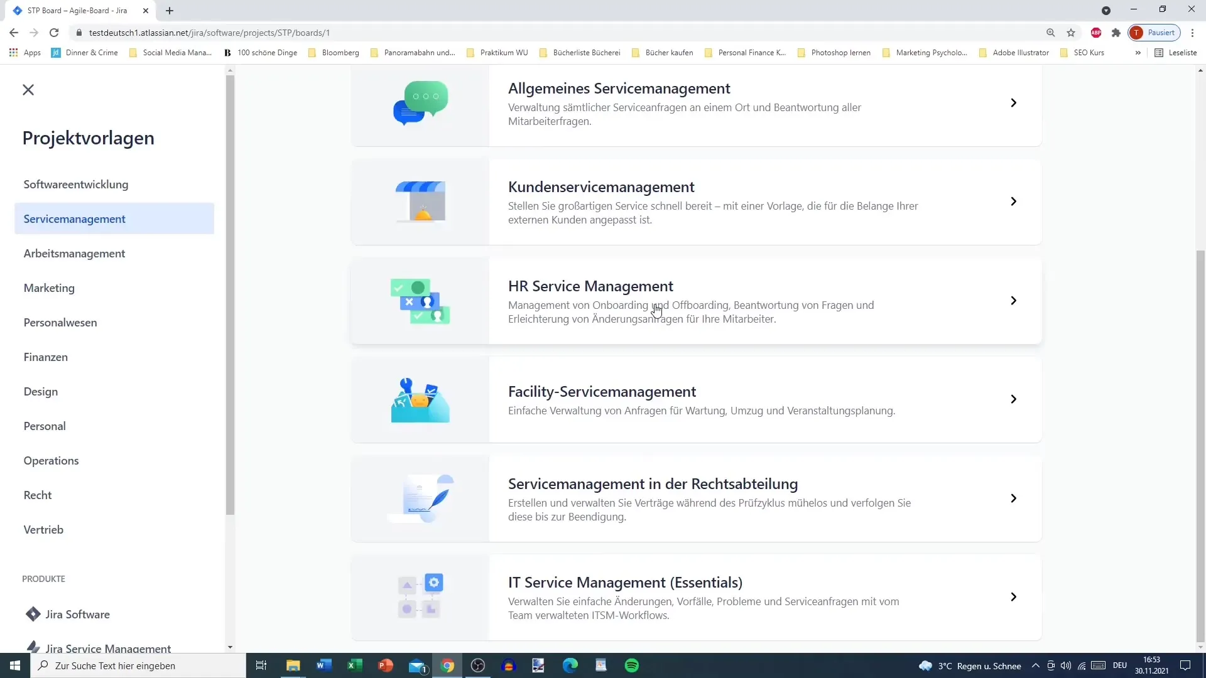1206x678 pixels.
Task: Bookmark this page with the star icon
Action: coord(1071,33)
